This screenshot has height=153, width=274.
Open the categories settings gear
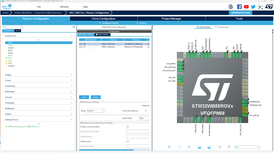tap(74, 27)
